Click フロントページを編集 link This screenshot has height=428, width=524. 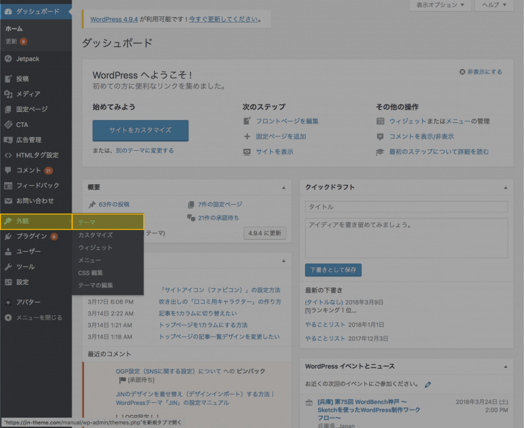point(287,121)
